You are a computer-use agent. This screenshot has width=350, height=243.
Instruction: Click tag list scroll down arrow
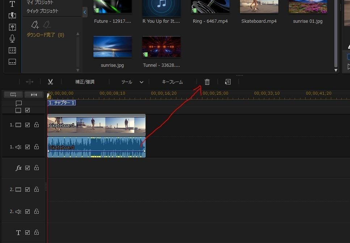coord(78,70)
